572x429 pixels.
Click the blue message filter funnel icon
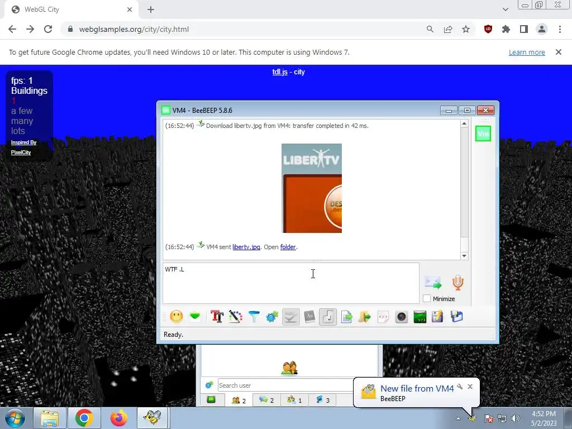254,317
